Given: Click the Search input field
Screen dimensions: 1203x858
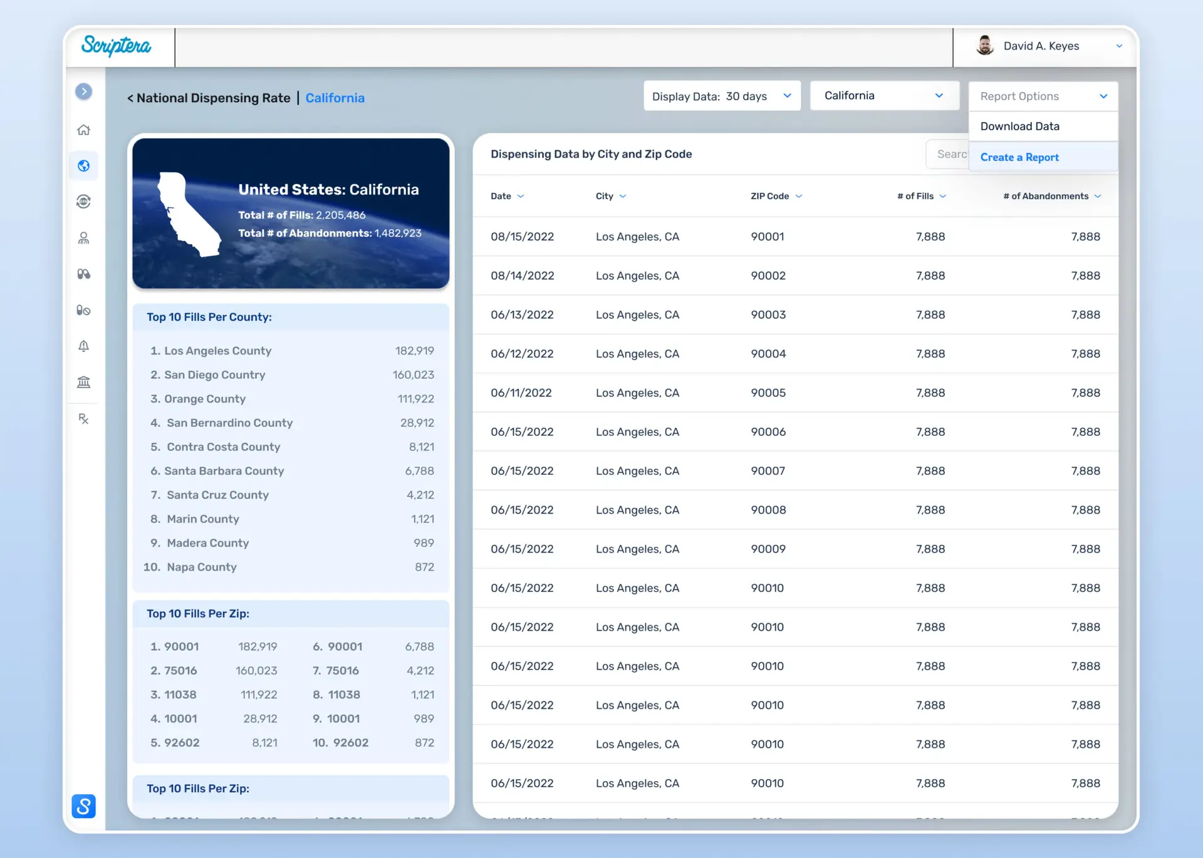Looking at the screenshot, I should (x=947, y=154).
